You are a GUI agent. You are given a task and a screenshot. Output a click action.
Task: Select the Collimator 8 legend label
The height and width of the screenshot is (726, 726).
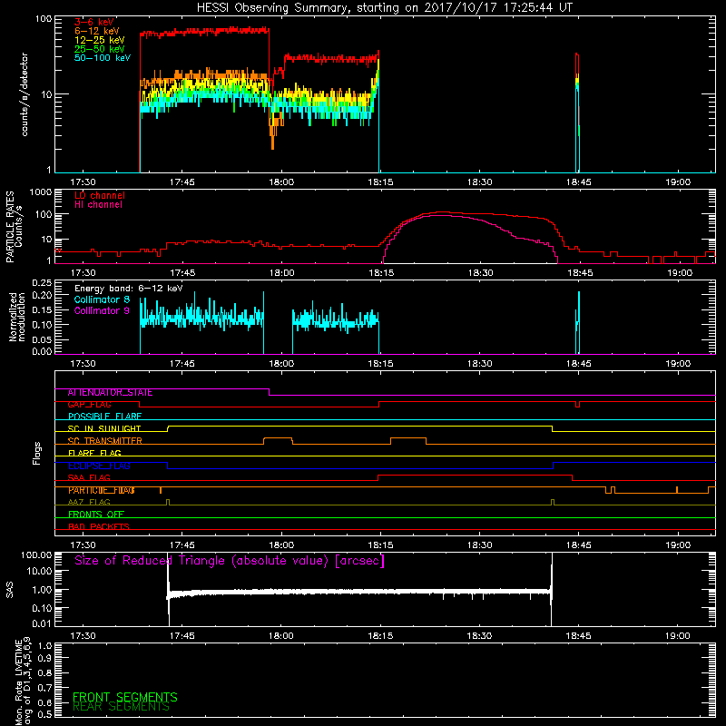pos(102,299)
